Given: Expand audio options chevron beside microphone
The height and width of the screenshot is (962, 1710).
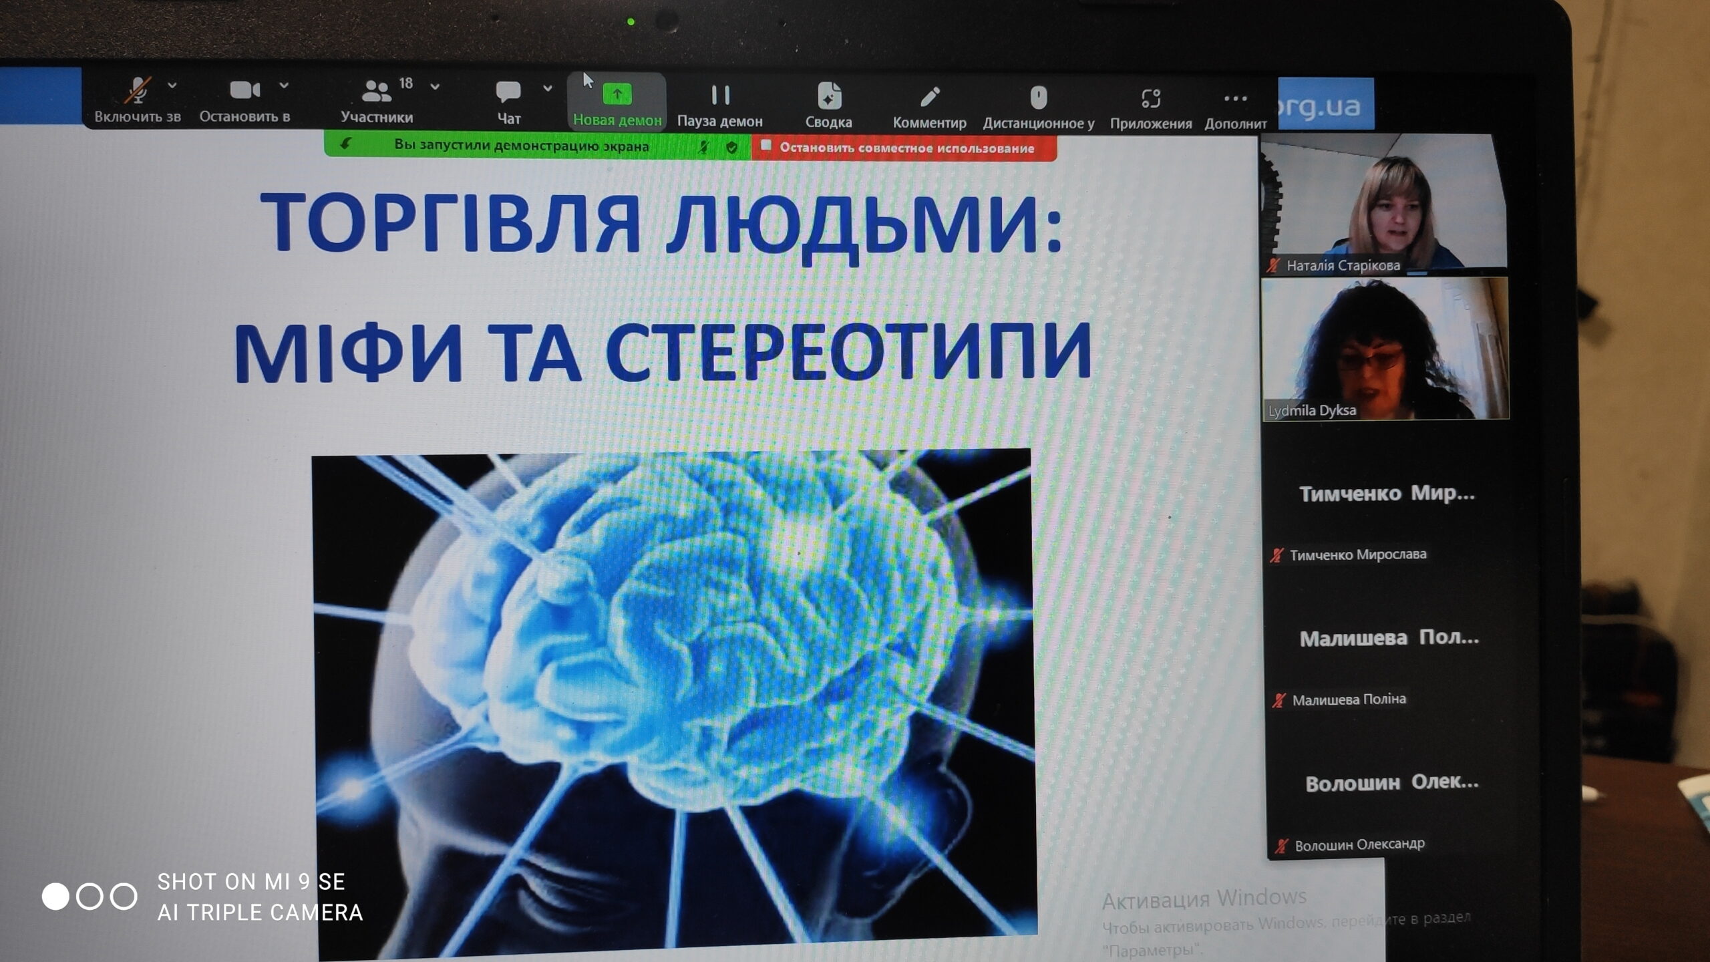Looking at the screenshot, I should coord(172,86).
